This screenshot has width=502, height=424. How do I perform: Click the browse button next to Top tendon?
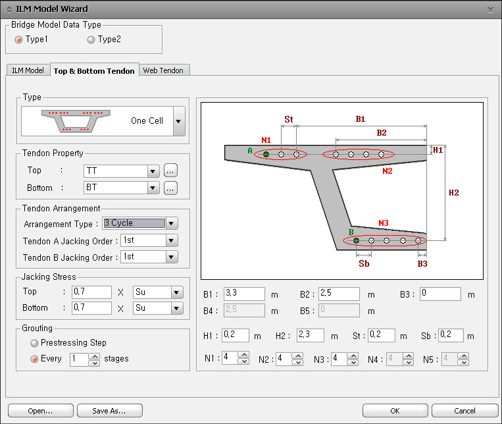point(171,171)
